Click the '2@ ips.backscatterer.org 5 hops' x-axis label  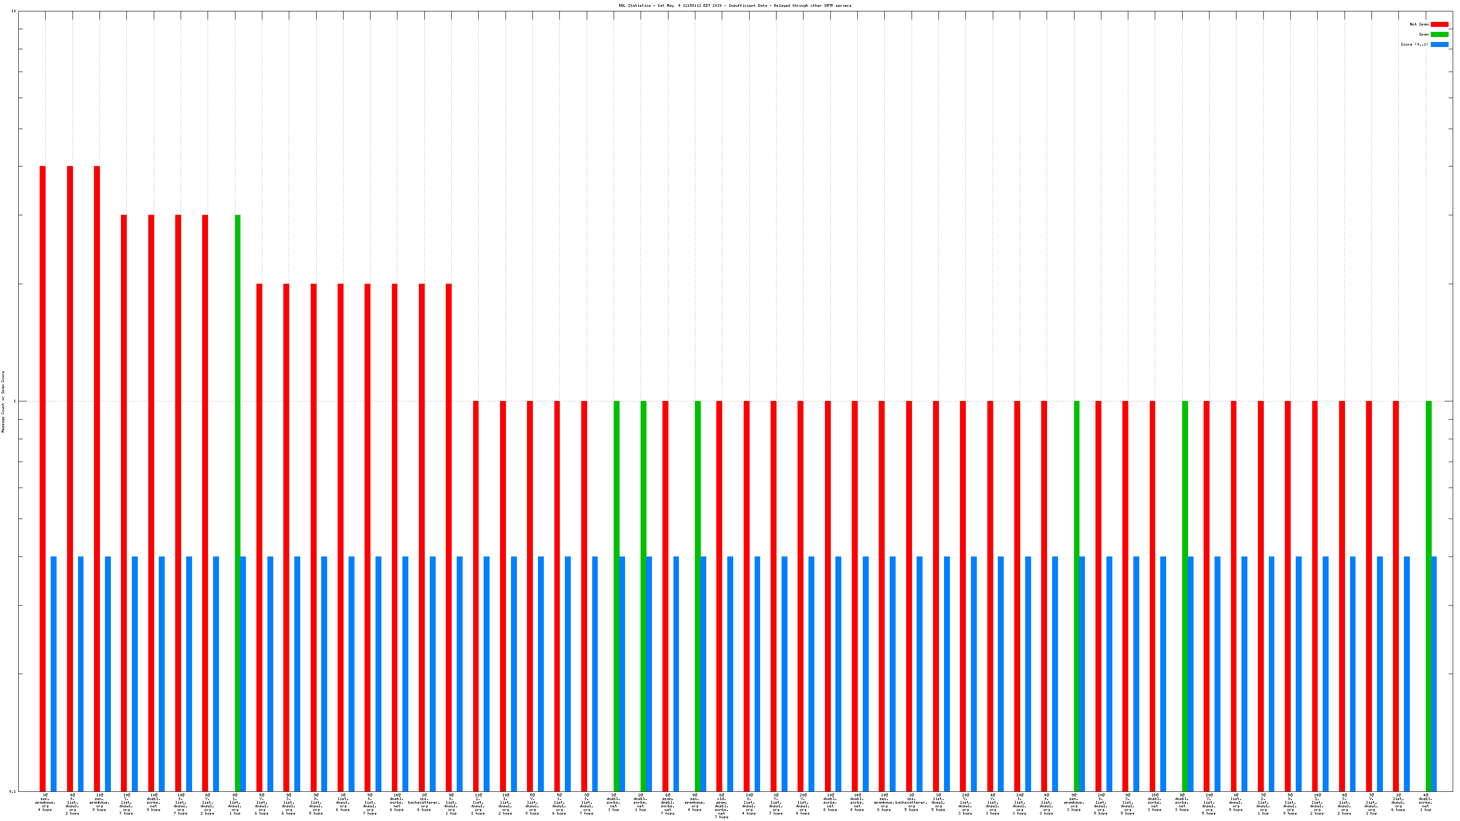[911, 803]
